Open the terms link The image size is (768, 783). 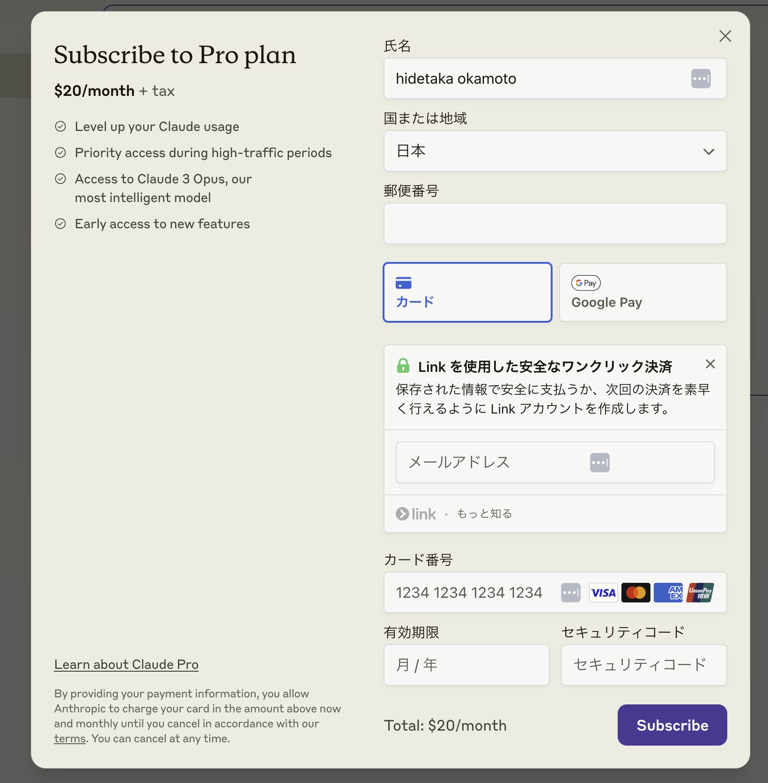tap(69, 739)
